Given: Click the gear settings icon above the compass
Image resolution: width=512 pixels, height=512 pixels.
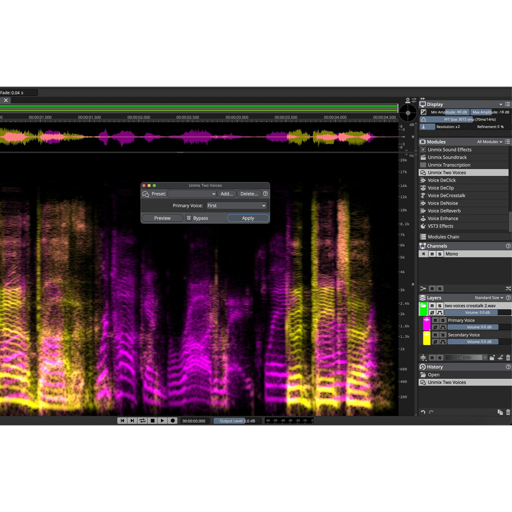Looking at the screenshot, I should (408, 99).
